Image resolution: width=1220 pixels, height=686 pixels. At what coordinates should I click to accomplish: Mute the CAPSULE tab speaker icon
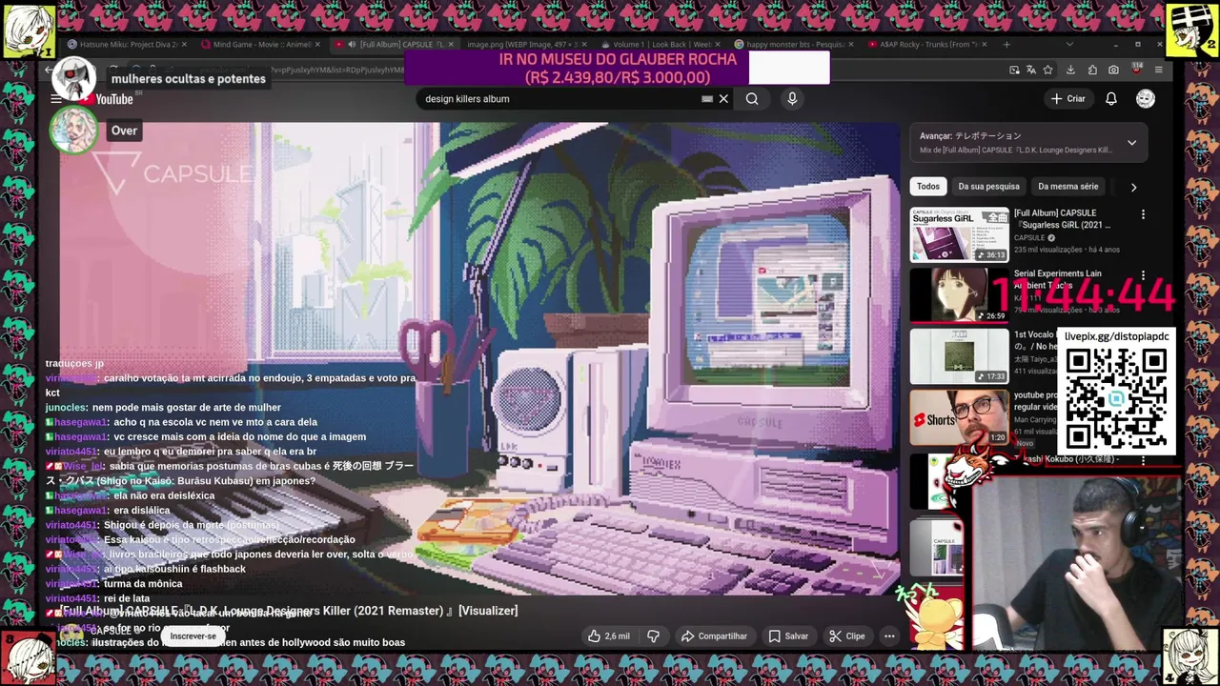pyautogui.click(x=352, y=45)
